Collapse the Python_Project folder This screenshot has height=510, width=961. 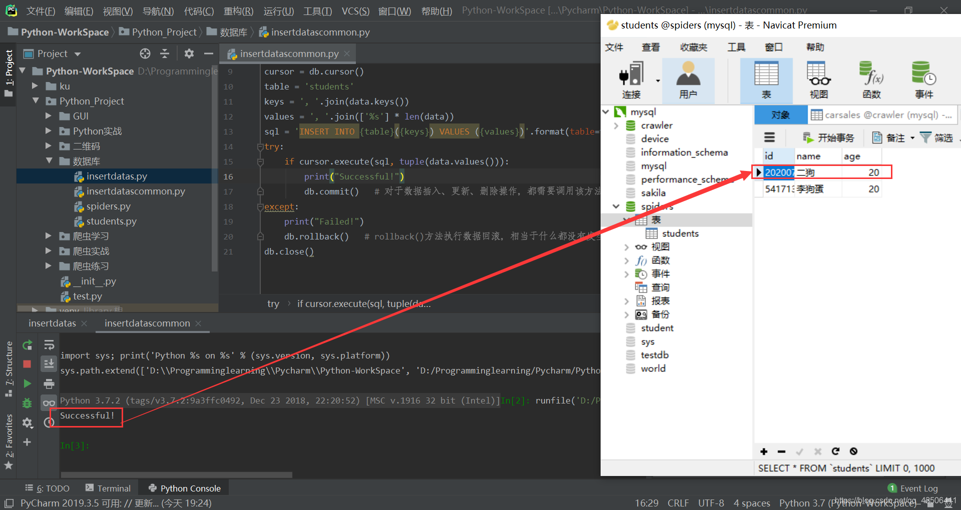click(x=36, y=101)
